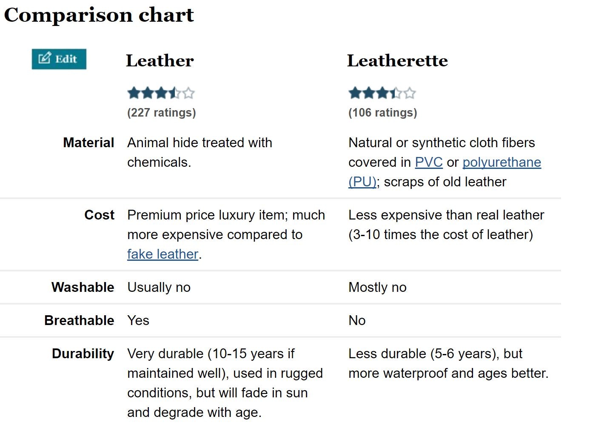The width and height of the screenshot is (590, 425).
Task: Select the Cost row label
Action: pos(99,215)
